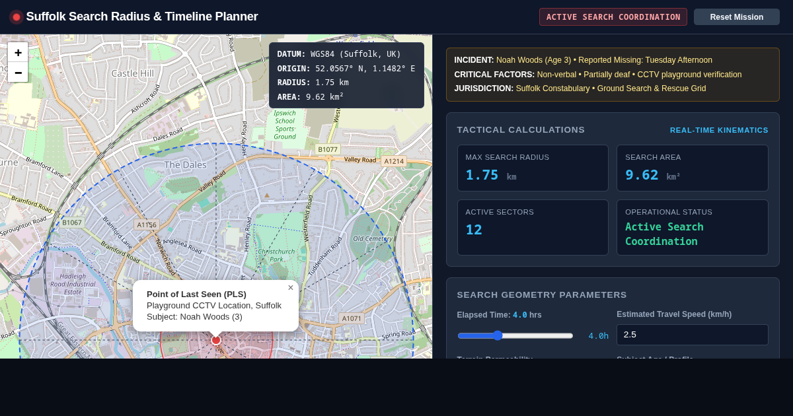Click Ipswich School Sports Ground label
Viewport: 793px width, 416px height.
point(285,125)
